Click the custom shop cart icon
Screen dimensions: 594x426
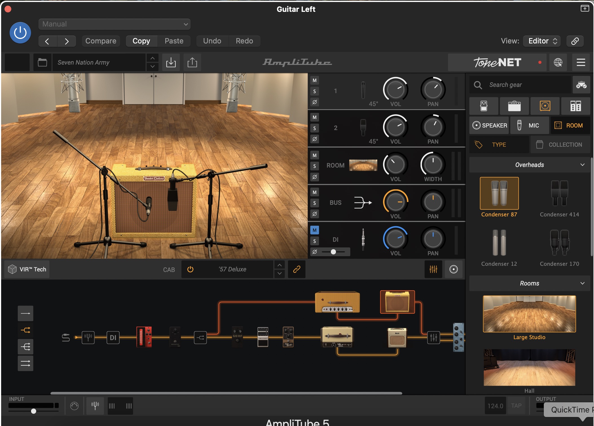[x=581, y=85]
